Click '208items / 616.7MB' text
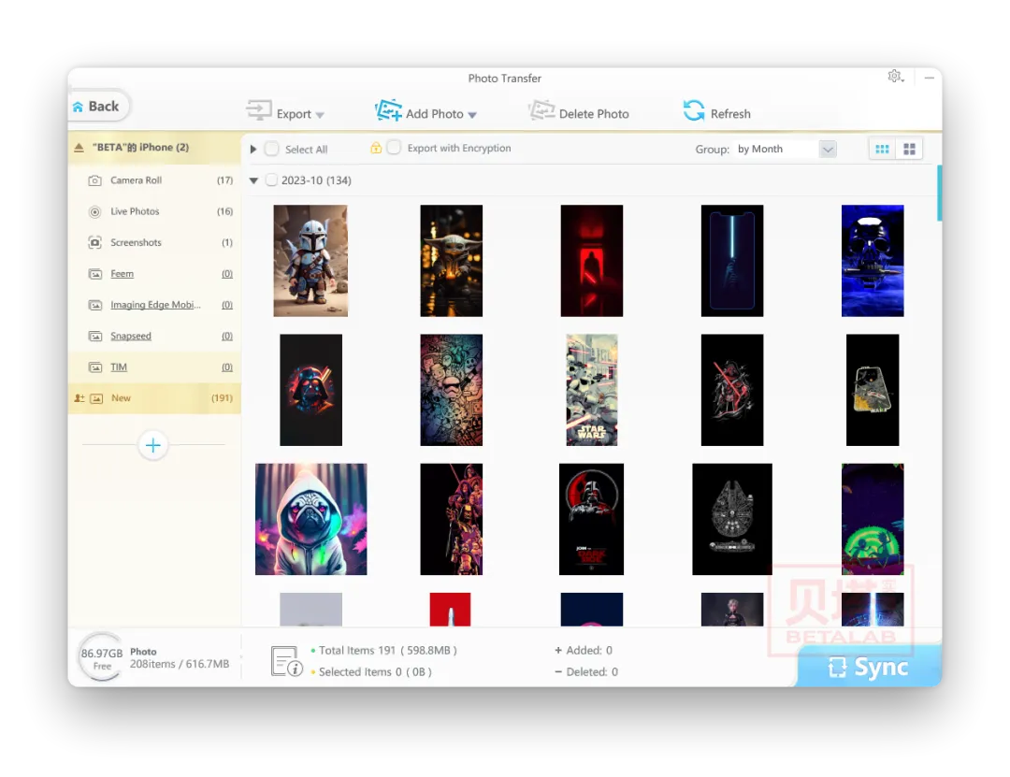1010x777 pixels. click(x=180, y=664)
